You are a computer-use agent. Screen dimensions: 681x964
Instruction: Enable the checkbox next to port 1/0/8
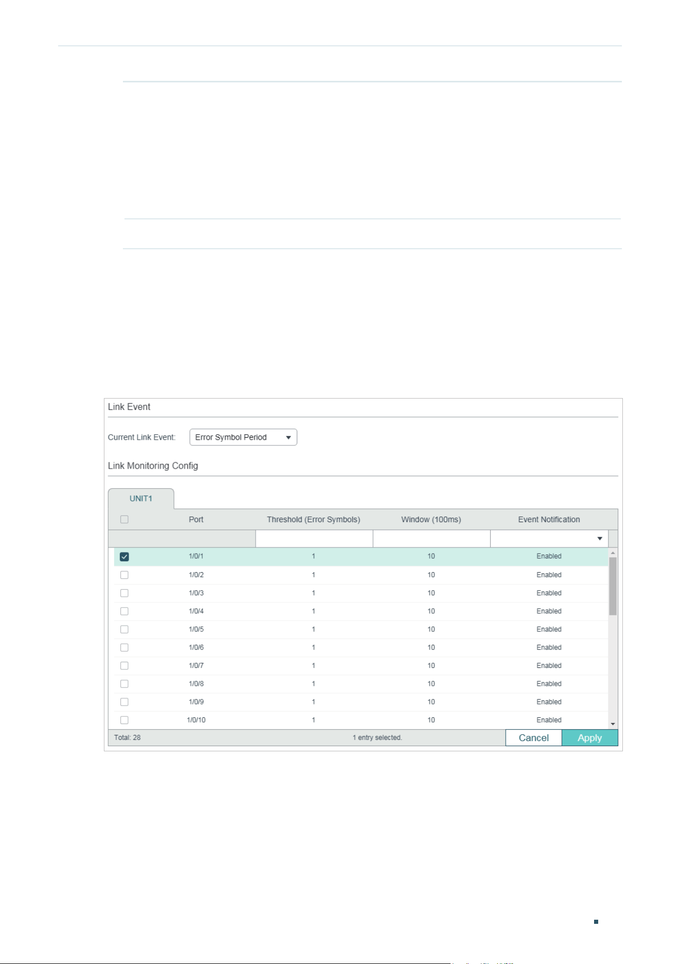[124, 684]
